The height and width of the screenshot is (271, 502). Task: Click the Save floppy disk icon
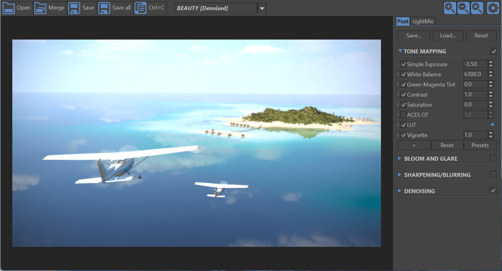[74, 8]
